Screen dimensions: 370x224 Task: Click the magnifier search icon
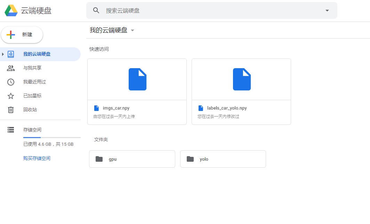point(96,10)
